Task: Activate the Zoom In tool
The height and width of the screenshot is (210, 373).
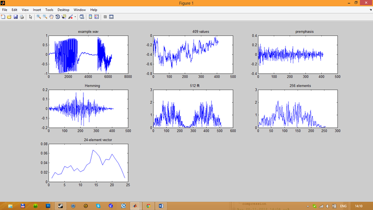Action: point(39,17)
